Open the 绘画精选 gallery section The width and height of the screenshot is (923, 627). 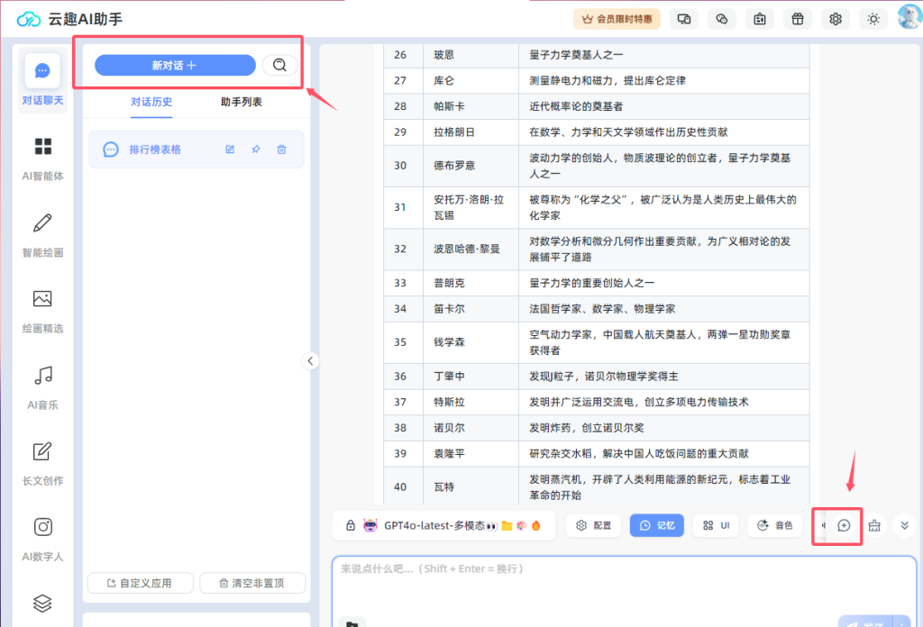pyautogui.click(x=42, y=311)
